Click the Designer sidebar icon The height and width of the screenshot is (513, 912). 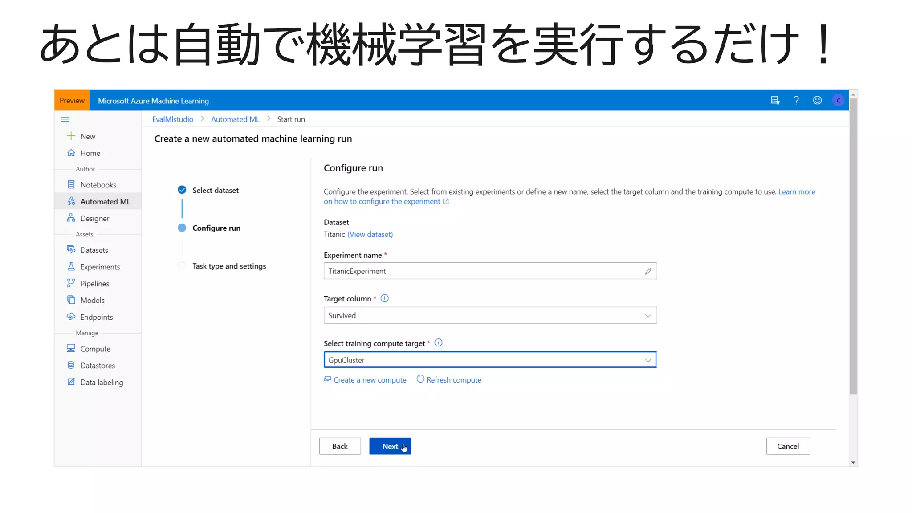click(x=71, y=218)
